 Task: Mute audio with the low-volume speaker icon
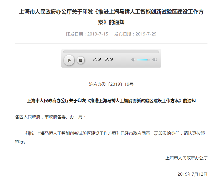(133, 60)
